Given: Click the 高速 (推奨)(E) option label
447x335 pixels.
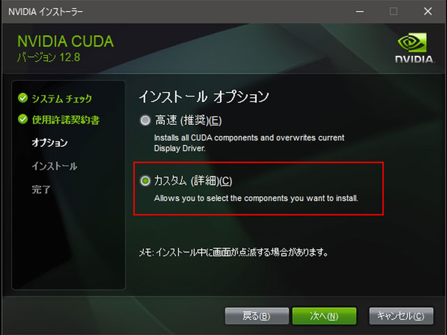Looking at the screenshot, I should pos(188,121).
